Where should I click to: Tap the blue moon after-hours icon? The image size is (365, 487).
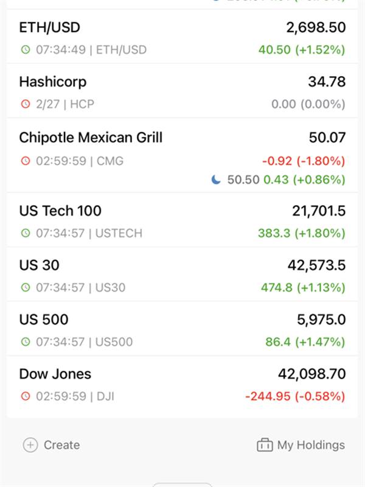pyautogui.click(x=216, y=180)
